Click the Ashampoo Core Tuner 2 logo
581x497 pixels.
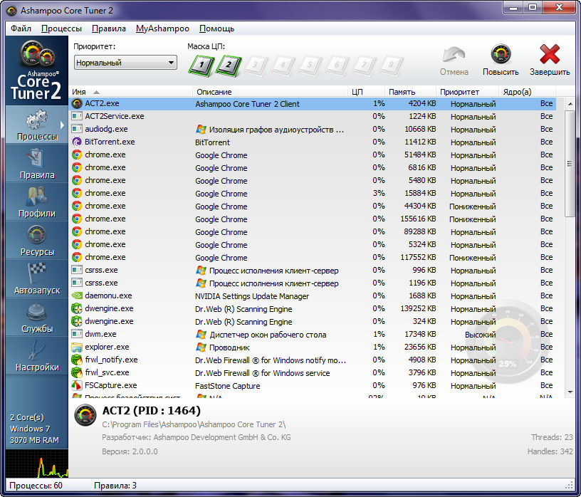36,70
